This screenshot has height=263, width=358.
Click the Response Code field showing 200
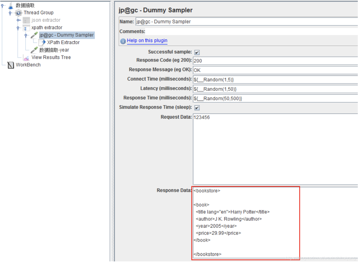pos(275,61)
